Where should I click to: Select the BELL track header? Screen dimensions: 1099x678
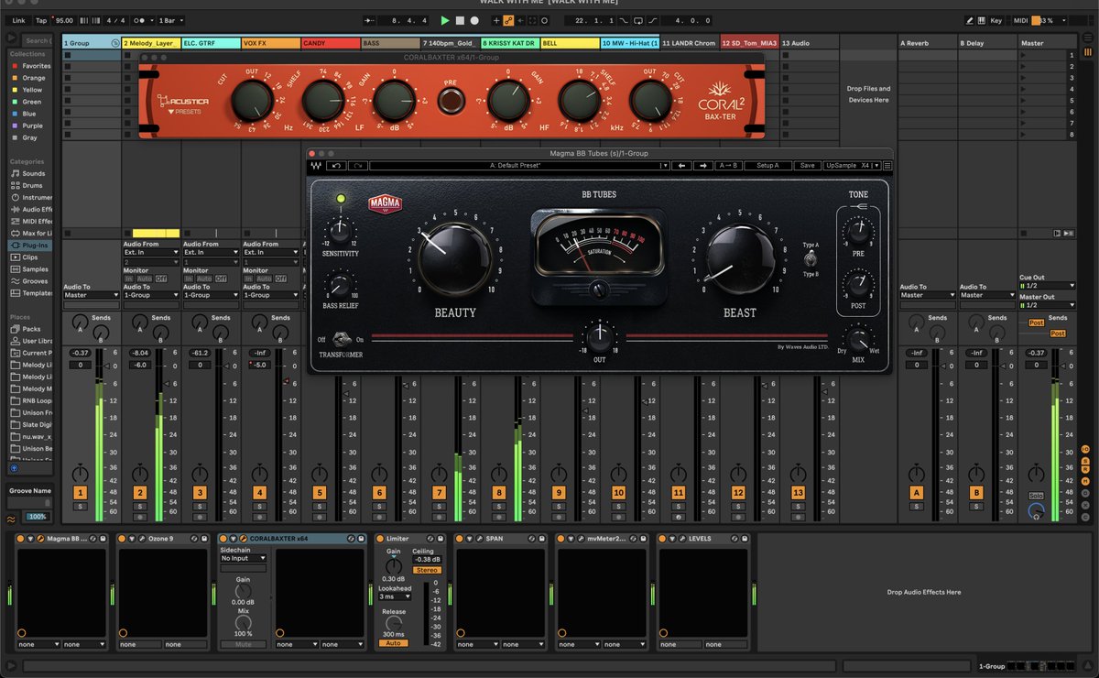pyautogui.click(x=570, y=43)
